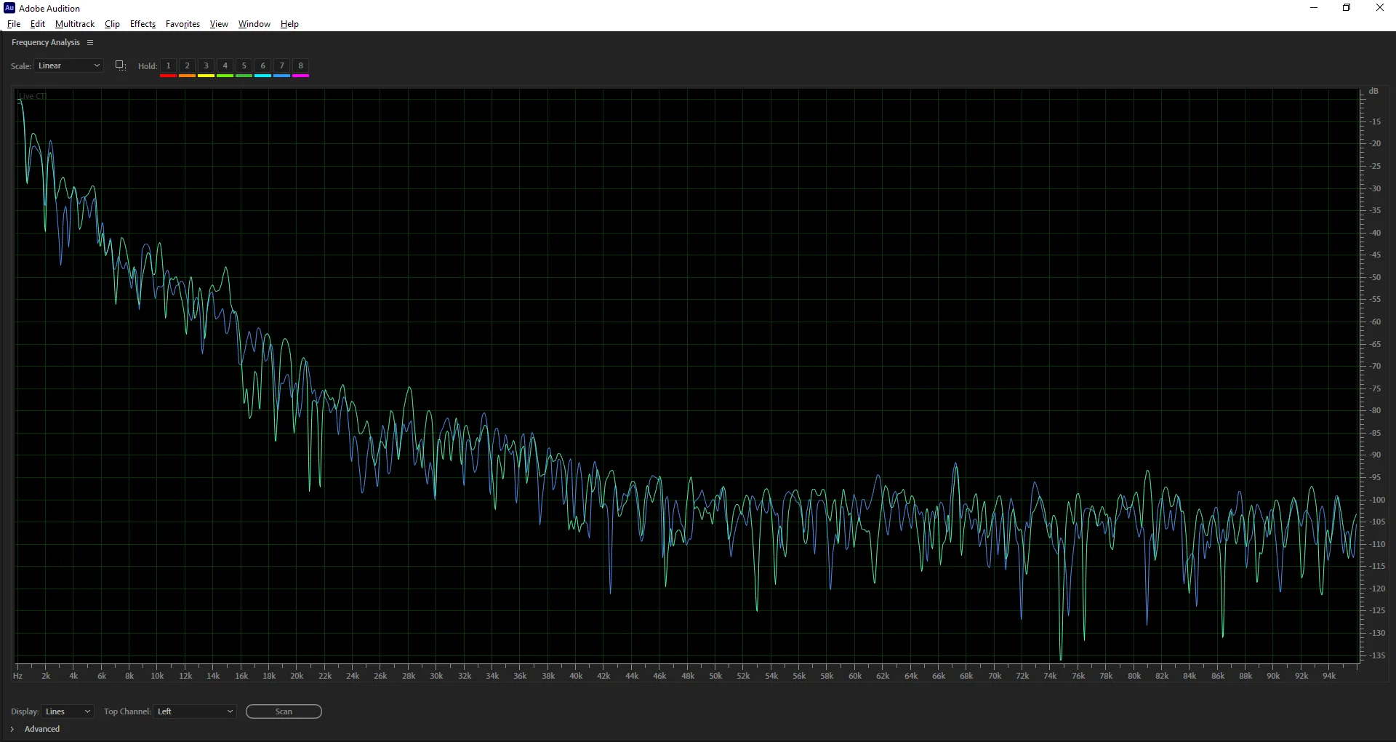Image resolution: width=1396 pixels, height=742 pixels.
Task: Click the copy graph to clipboard icon
Action: [121, 65]
